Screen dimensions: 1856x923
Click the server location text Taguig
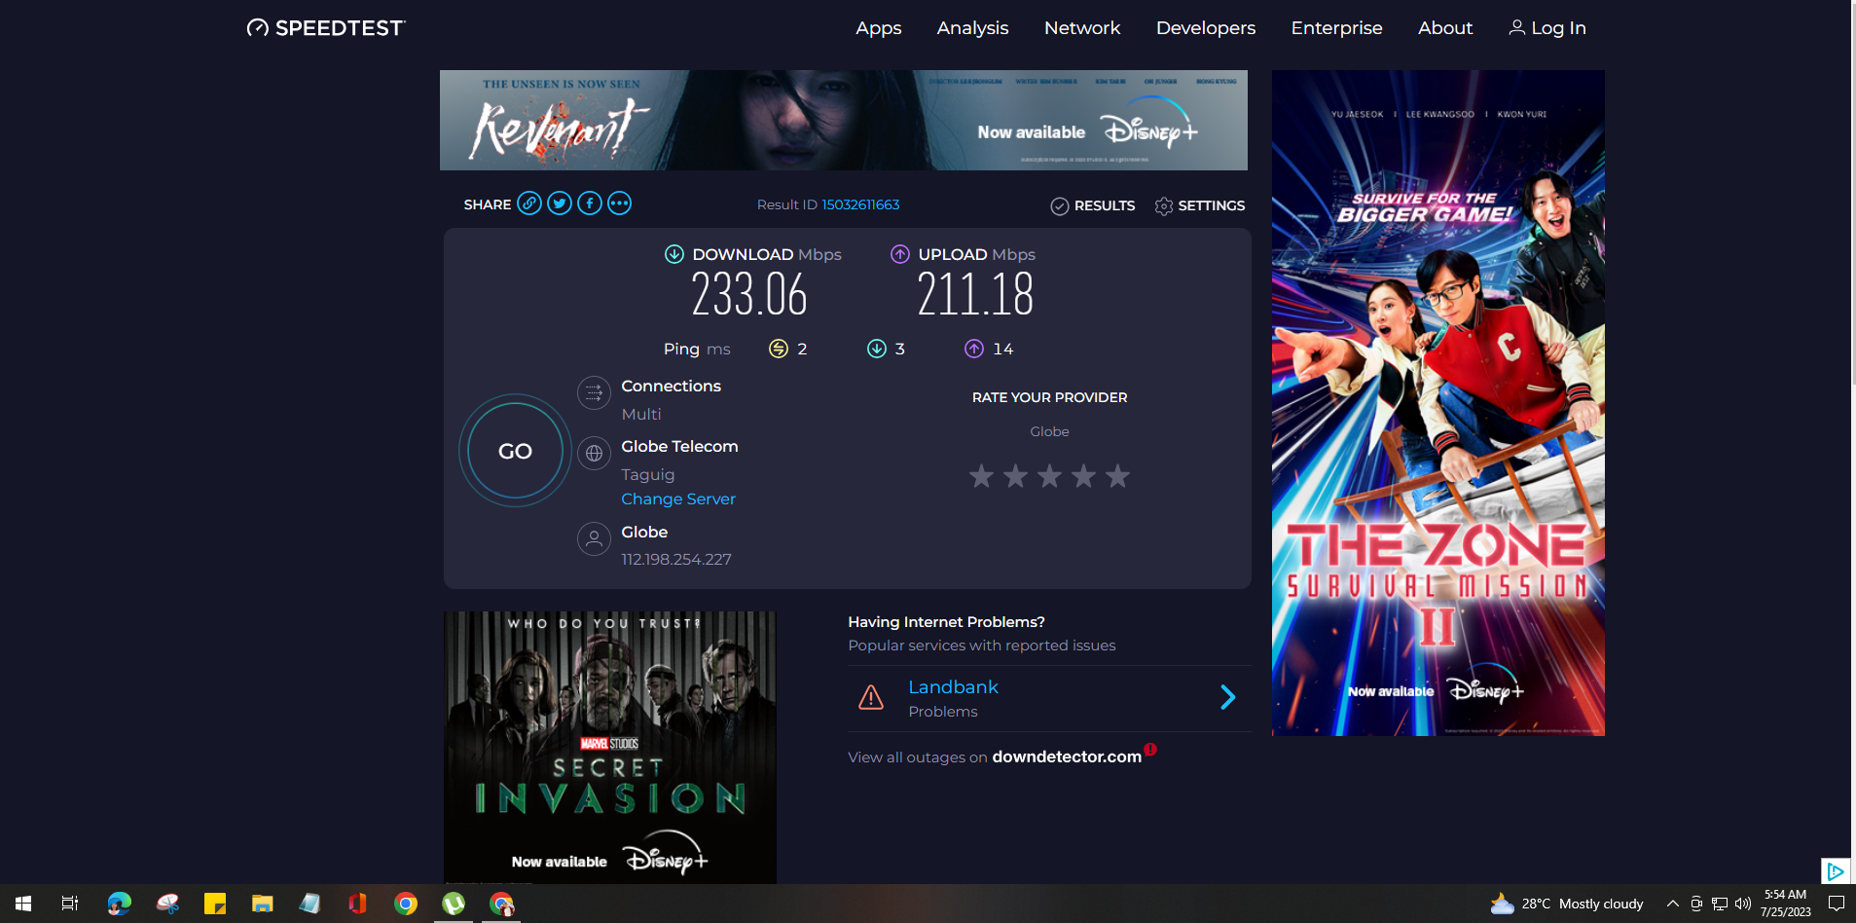coord(648,474)
